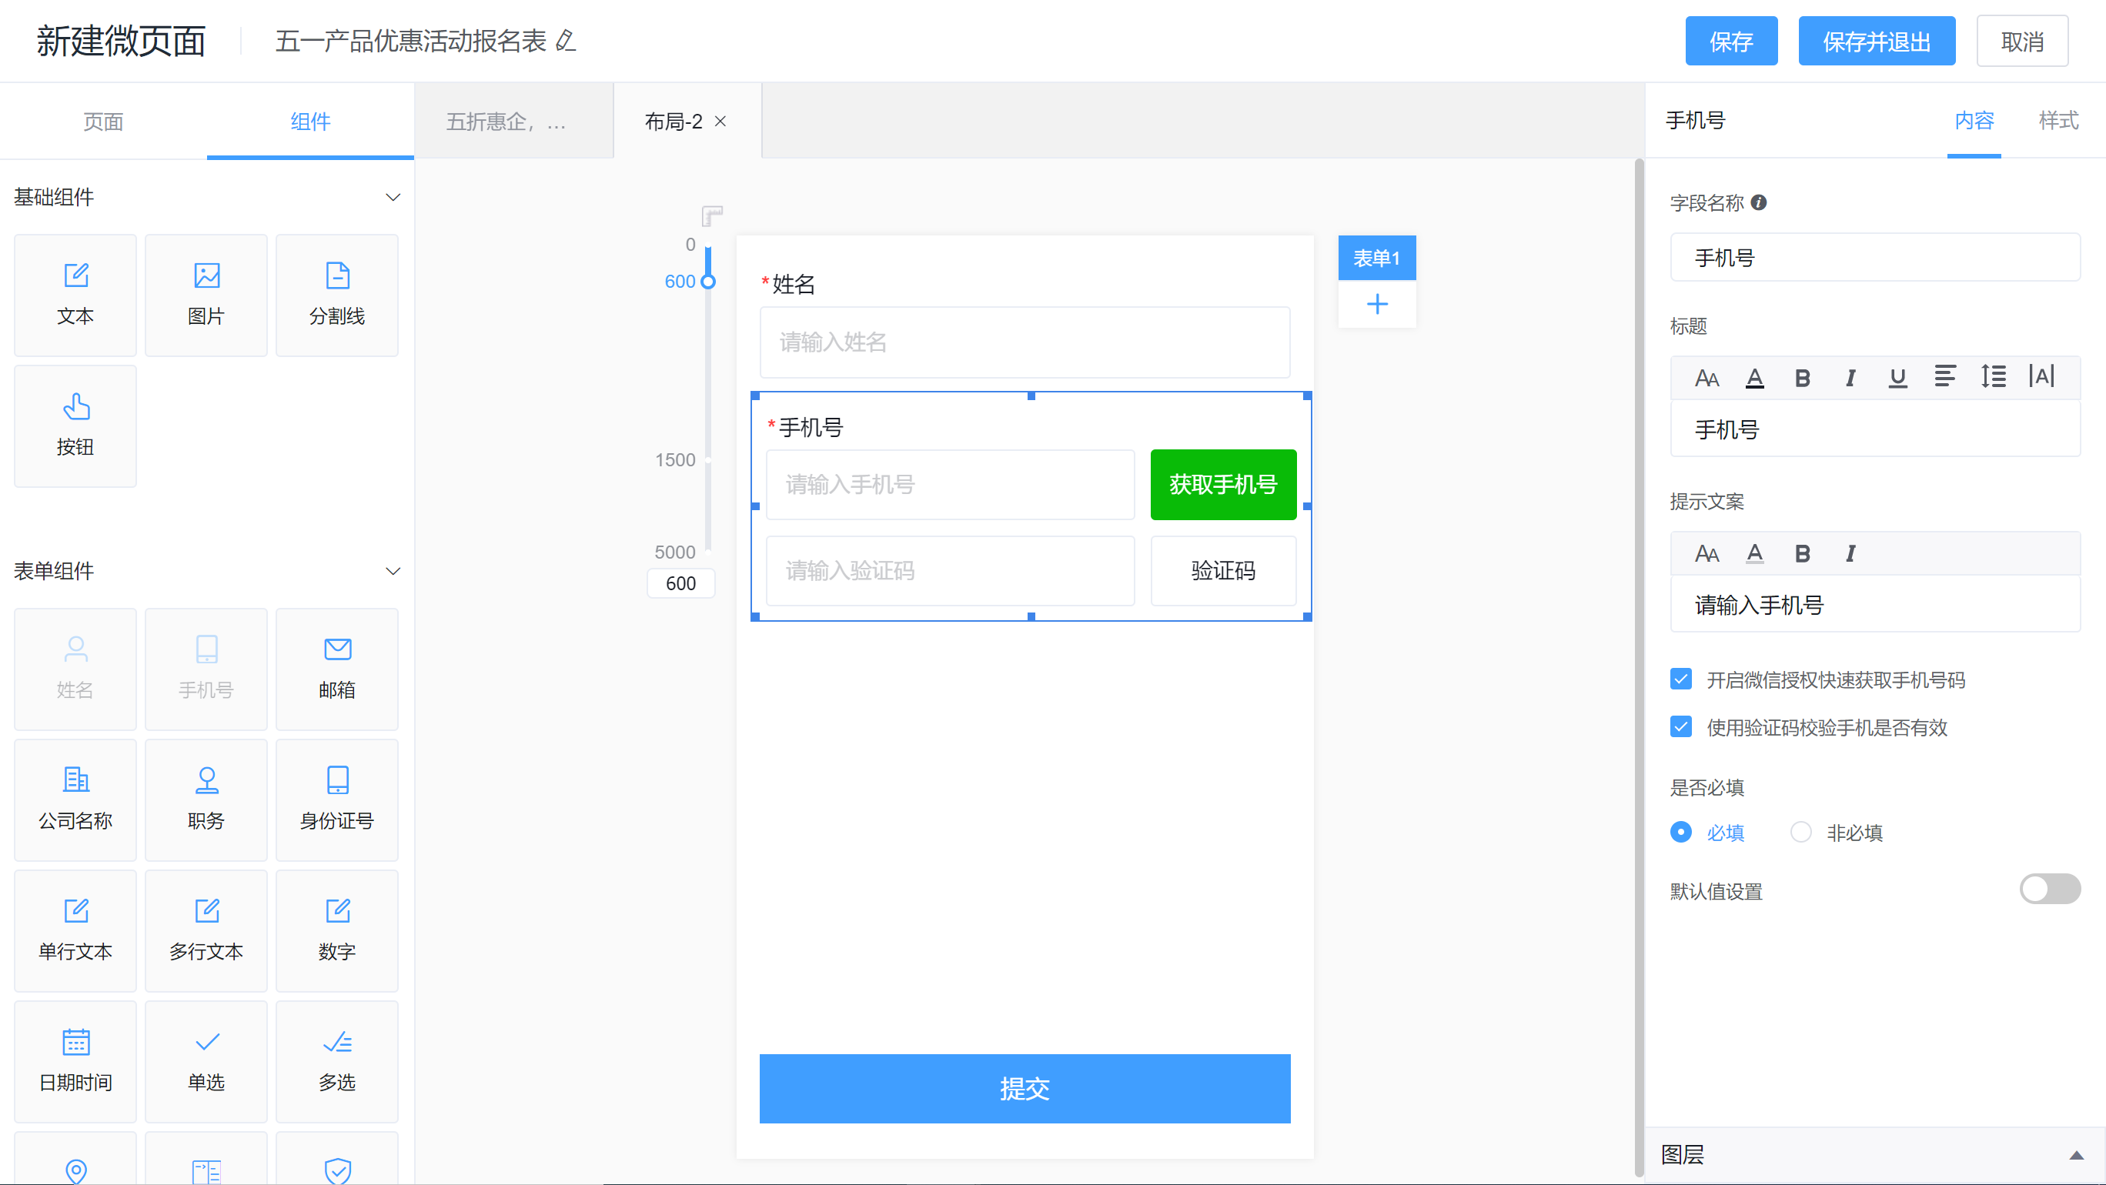Click the green 获取手机号 button
2106x1185 pixels.
tap(1223, 484)
